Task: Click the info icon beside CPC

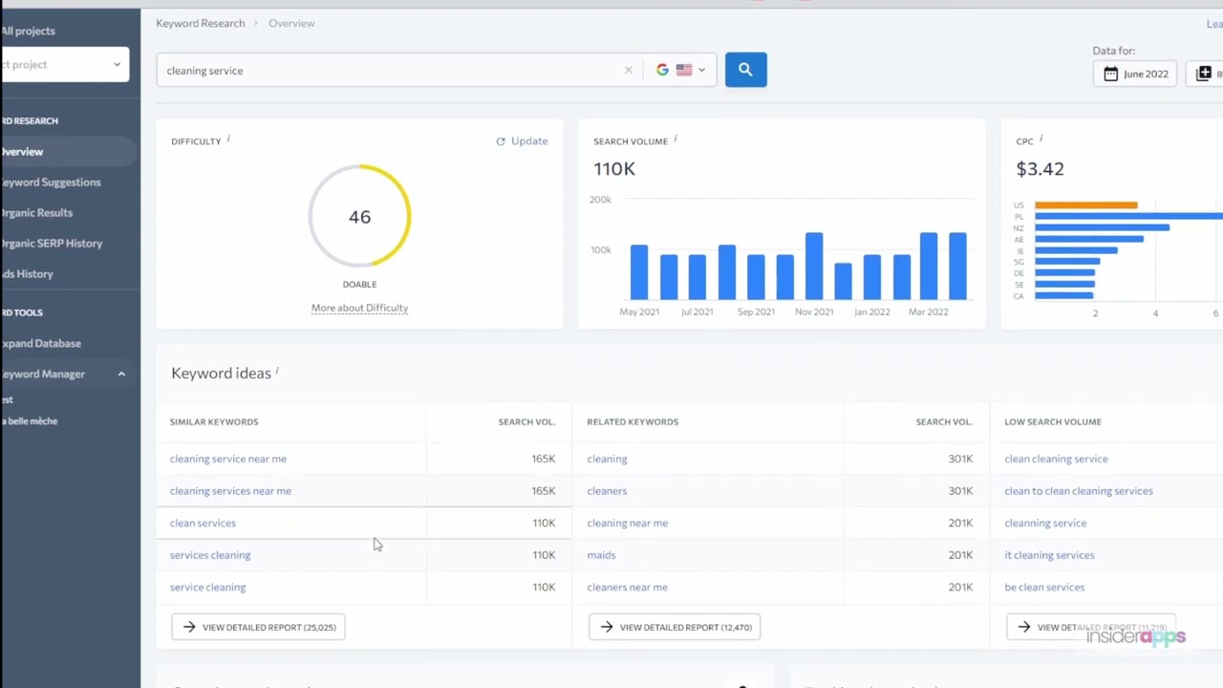Action: pos(1041,139)
